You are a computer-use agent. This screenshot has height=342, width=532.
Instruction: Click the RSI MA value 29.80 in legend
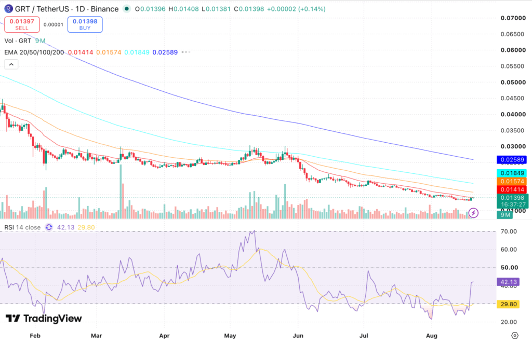pyautogui.click(x=86, y=227)
